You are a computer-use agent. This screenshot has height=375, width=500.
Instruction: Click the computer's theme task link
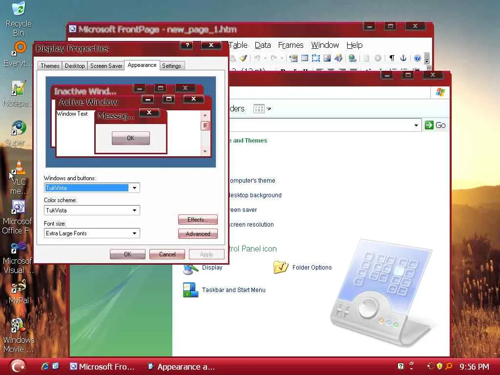tap(252, 181)
